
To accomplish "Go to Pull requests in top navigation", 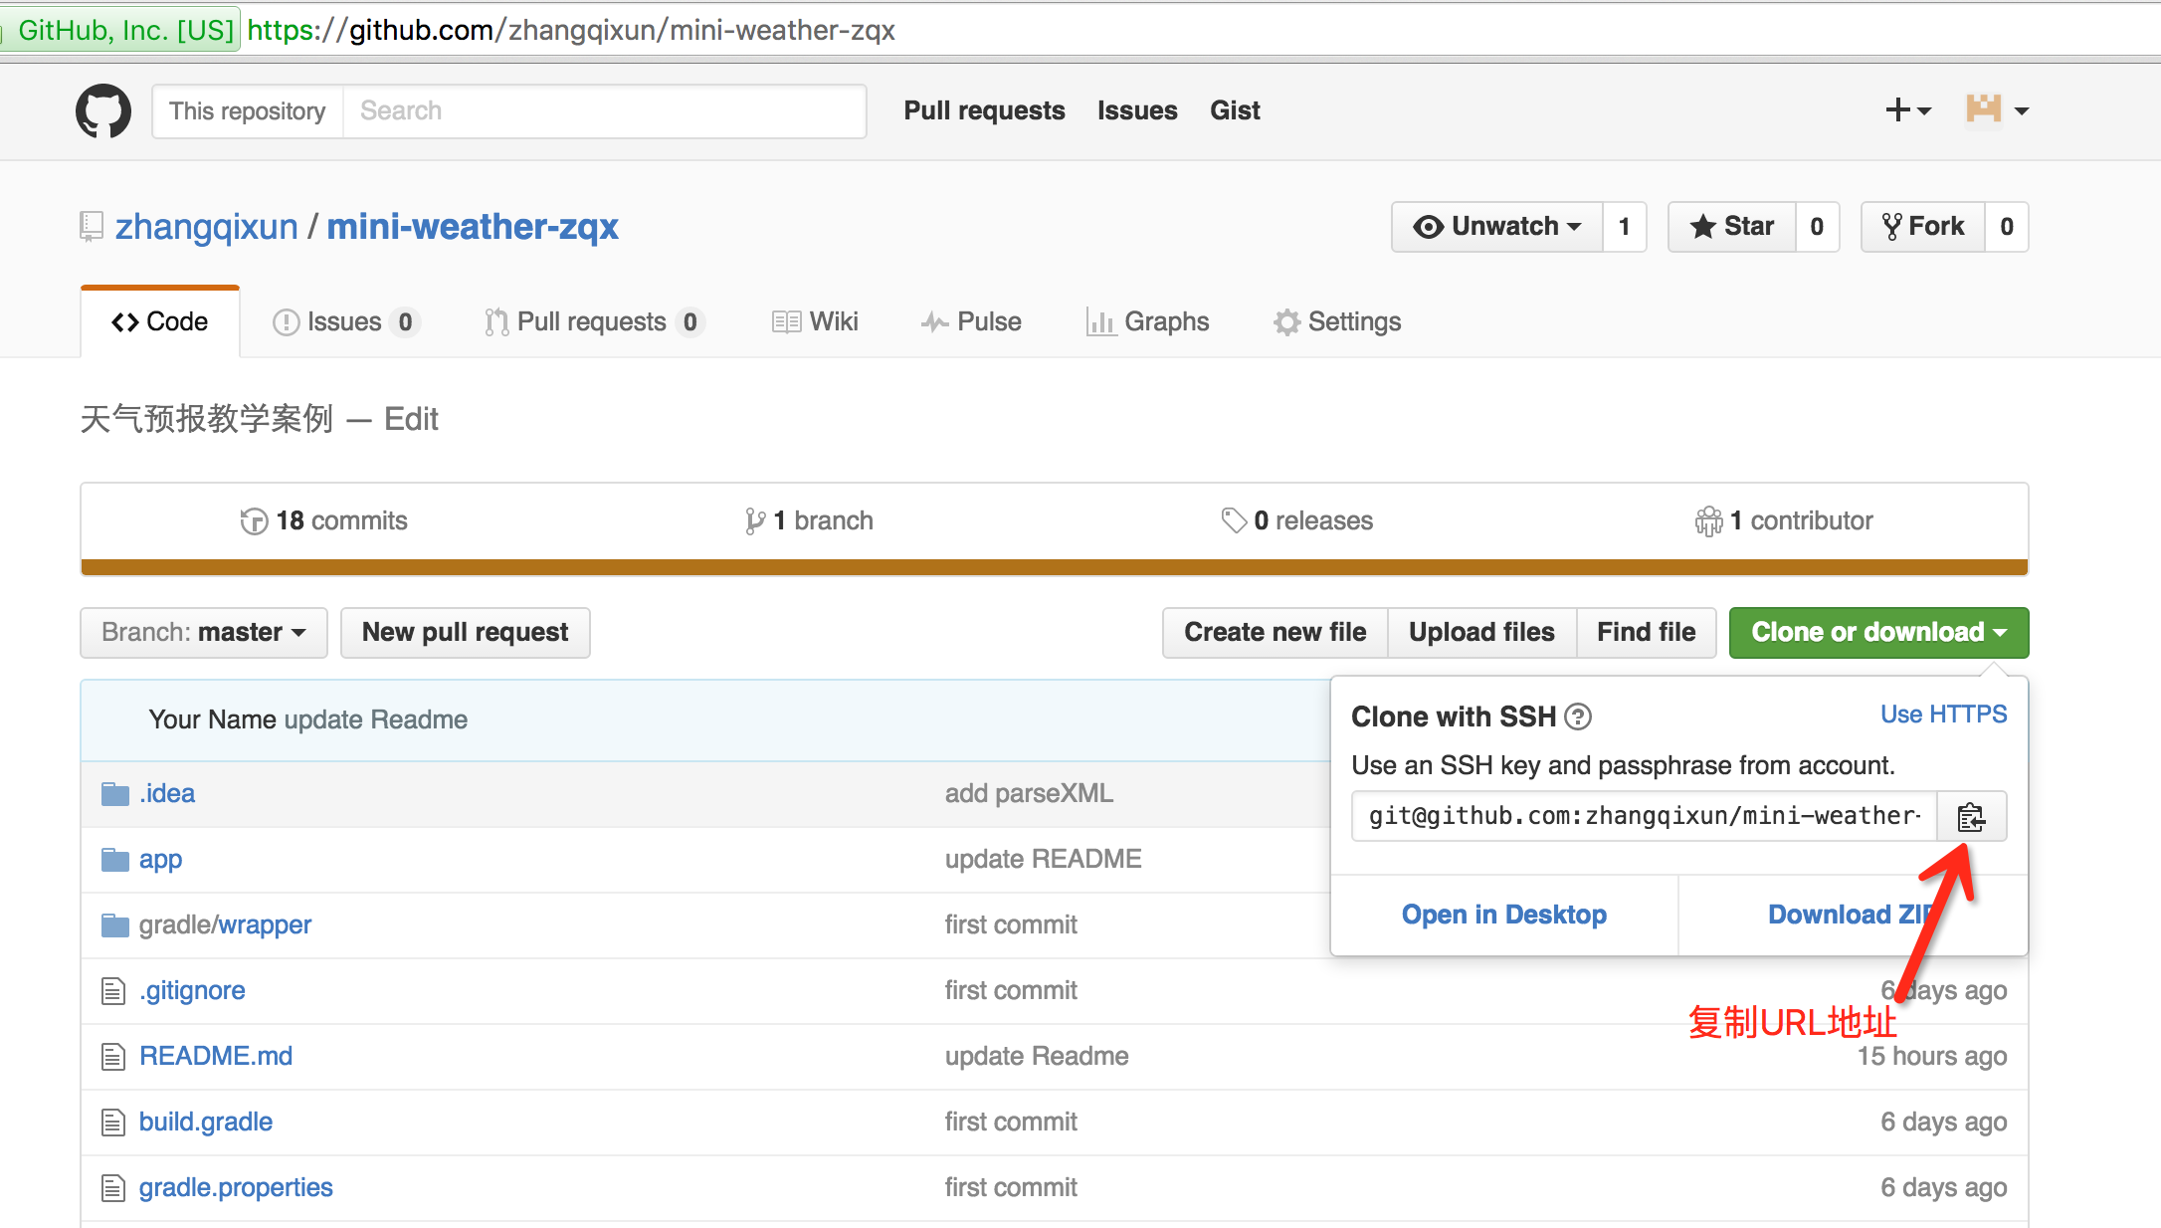I will [984, 110].
